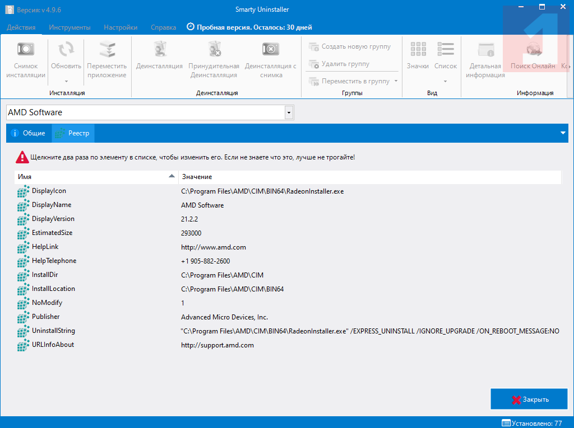Click the Снимок инсталляции camera icon

click(26, 50)
